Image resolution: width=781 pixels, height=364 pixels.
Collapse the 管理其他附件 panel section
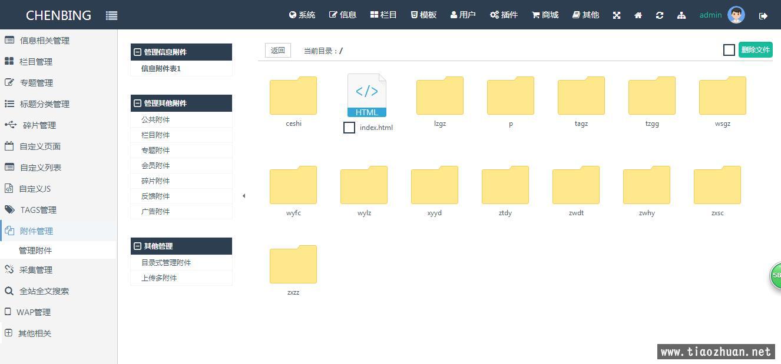[x=138, y=103]
